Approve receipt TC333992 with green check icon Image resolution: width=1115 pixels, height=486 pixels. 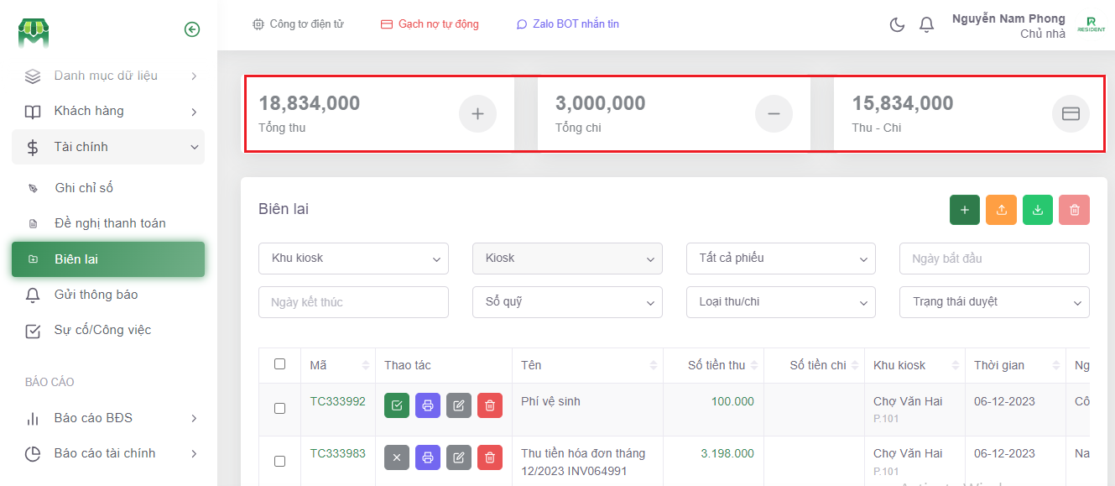pos(397,406)
